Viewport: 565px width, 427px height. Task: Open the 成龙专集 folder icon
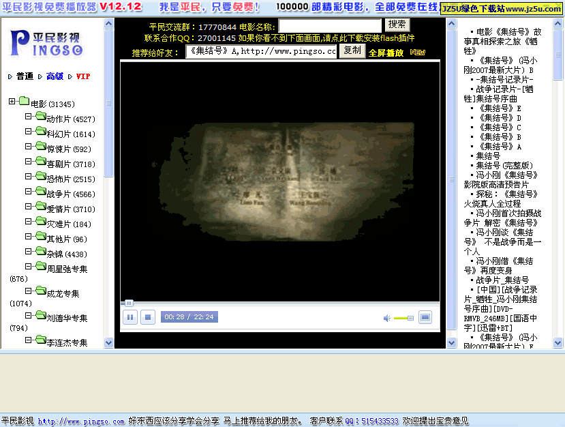(41, 291)
